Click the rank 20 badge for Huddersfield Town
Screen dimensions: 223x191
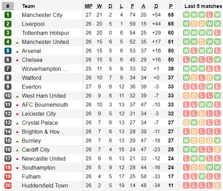(x=8, y=185)
